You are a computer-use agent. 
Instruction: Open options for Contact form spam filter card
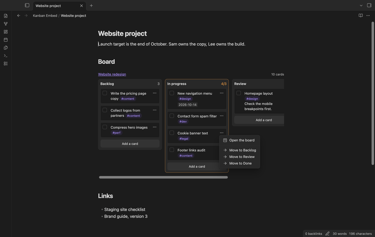(222, 116)
